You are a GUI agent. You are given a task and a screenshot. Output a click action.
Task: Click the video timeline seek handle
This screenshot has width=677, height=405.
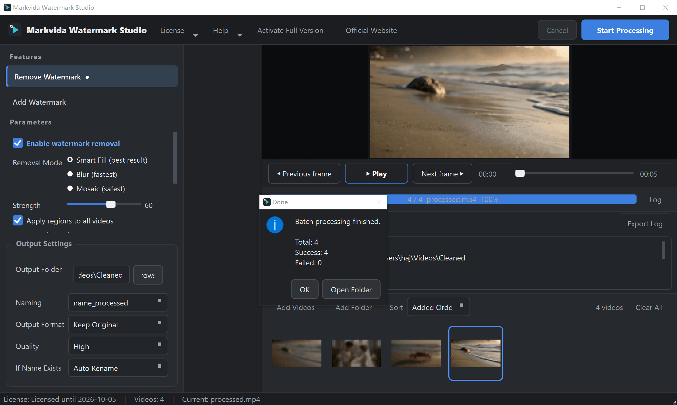(x=520, y=173)
